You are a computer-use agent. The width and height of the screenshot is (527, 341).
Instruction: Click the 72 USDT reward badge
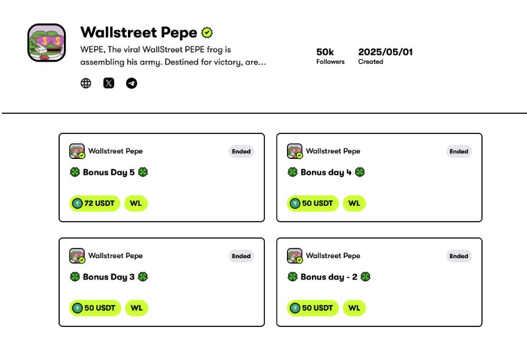pyautogui.click(x=95, y=203)
